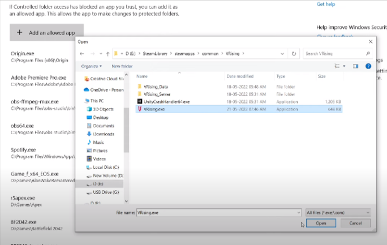This screenshot has height=245, width=387.
Task: Open help with the blue question mark
Action: click(368, 66)
